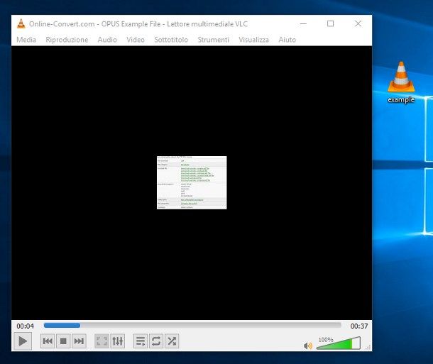This screenshot has height=364, width=433.
Task: Adjust the volume slider at 100%
Action: point(339,343)
